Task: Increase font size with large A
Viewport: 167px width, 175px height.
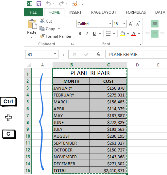Action: 131,24
